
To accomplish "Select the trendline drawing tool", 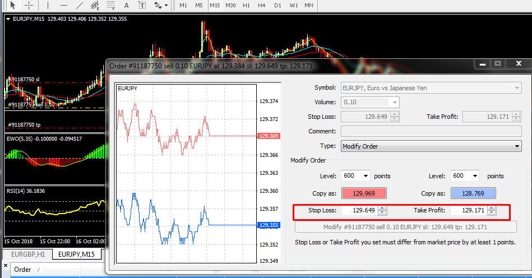I will 79,6.
